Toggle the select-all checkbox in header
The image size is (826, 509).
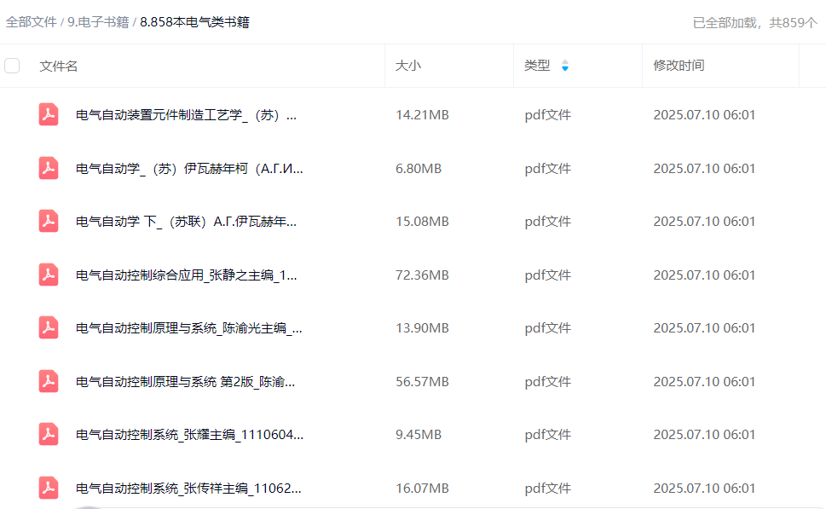(12, 66)
